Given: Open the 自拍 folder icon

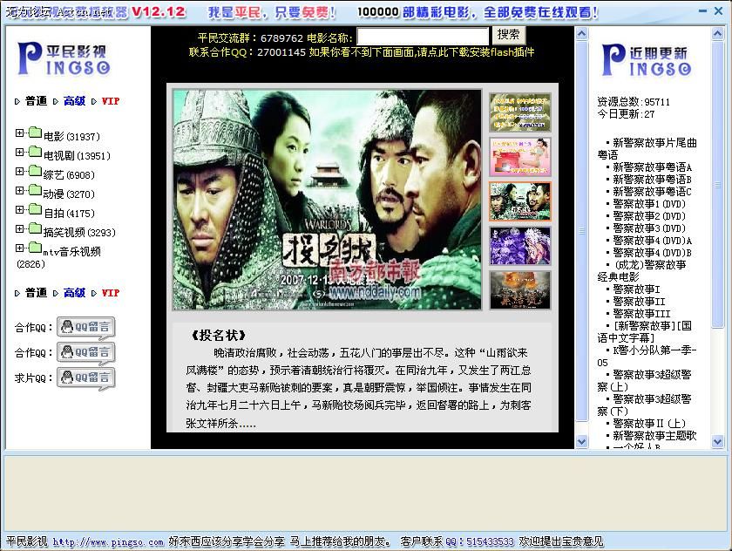Looking at the screenshot, I should (35, 209).
